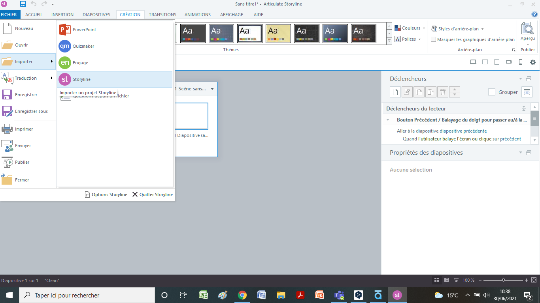This screenshot has height=303, width=540.
Task: Open Google Chrome from the taskbar
Action: coord(242,295)
